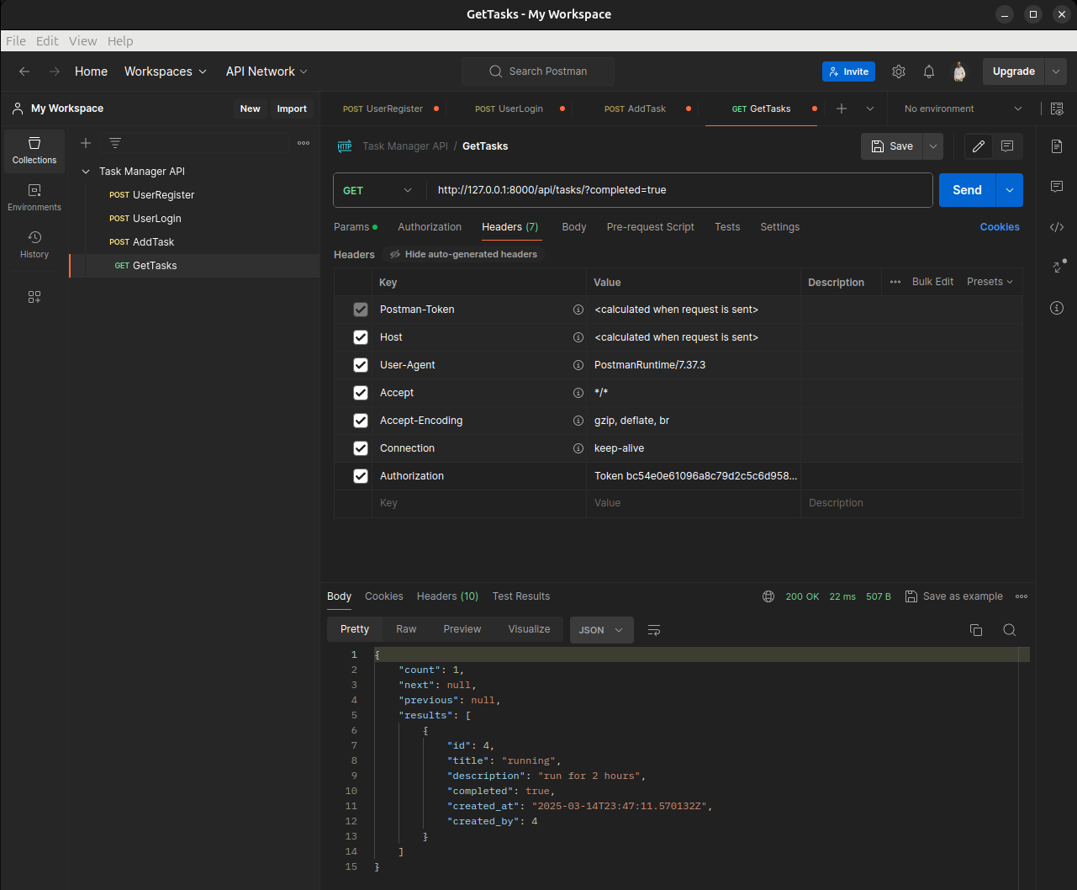The image size is (1077, 890).
Task: Switch to the Params tab
Action: point(356,227)
